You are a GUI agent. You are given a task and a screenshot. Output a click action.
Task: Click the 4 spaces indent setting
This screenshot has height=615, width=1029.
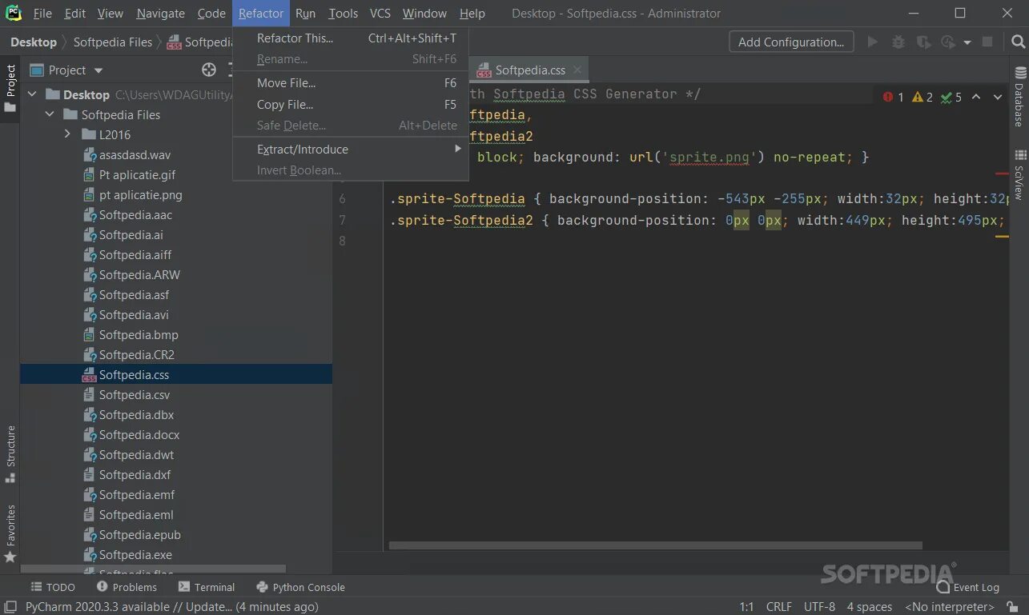(x=869, y=607)
